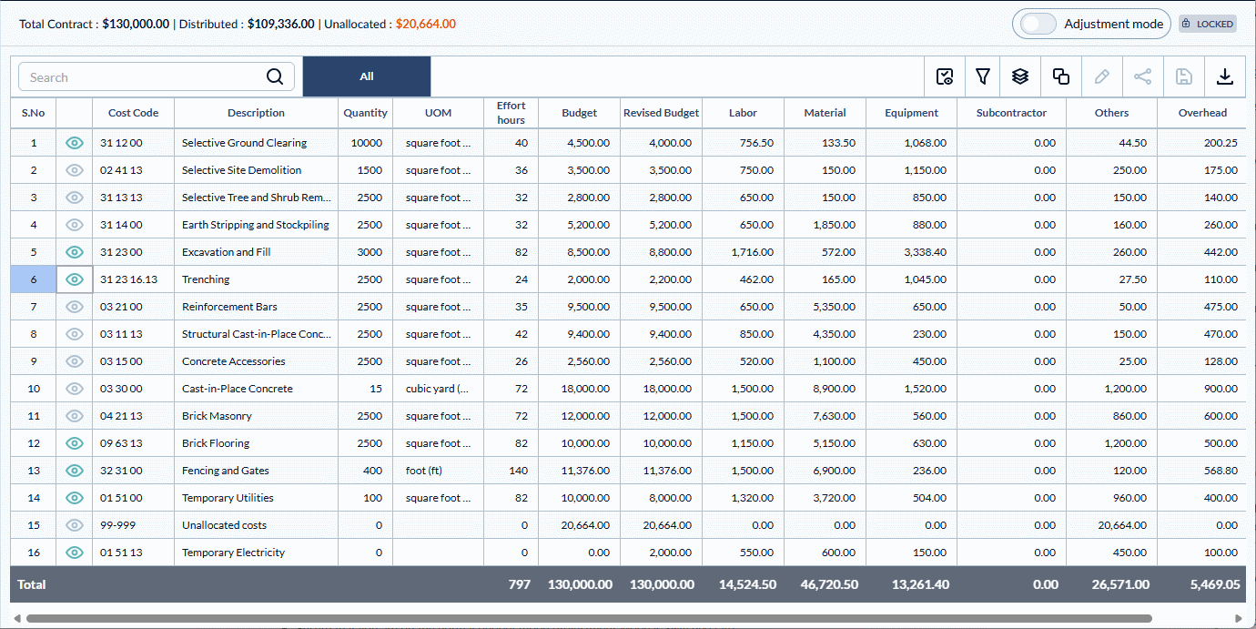Click the copy/duplicate squares icon
1256x629 pixels.
pyautogui.click(x=1060, y=77)
